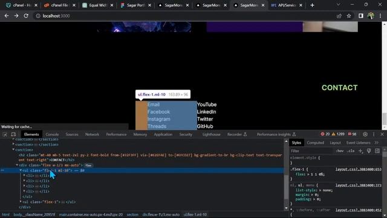
Task: Toggle the :hov element state panel
Action: tap(340, 151)
